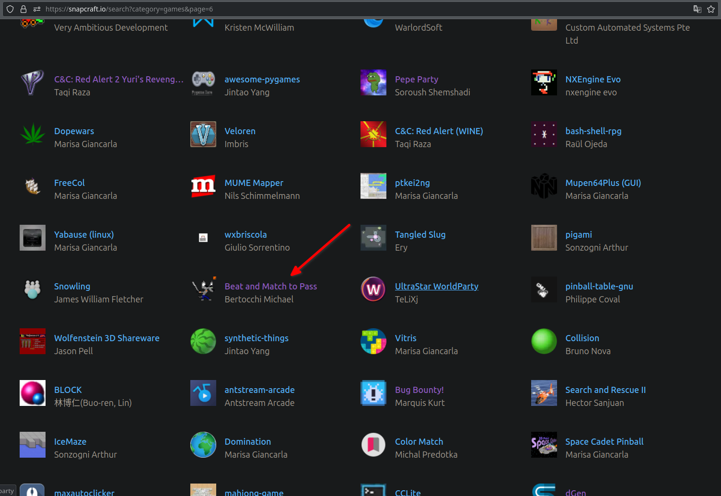The width and height of the screenshot is (721, 496).
Task: Open the Tangled Slug game page
Action: [420, 234]
